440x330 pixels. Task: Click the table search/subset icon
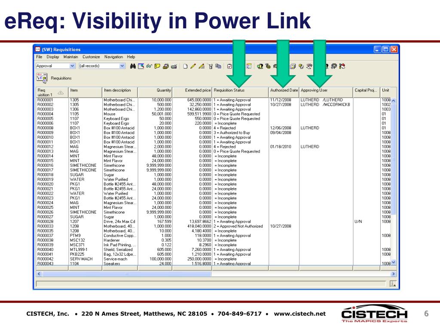tap(141, 66)
